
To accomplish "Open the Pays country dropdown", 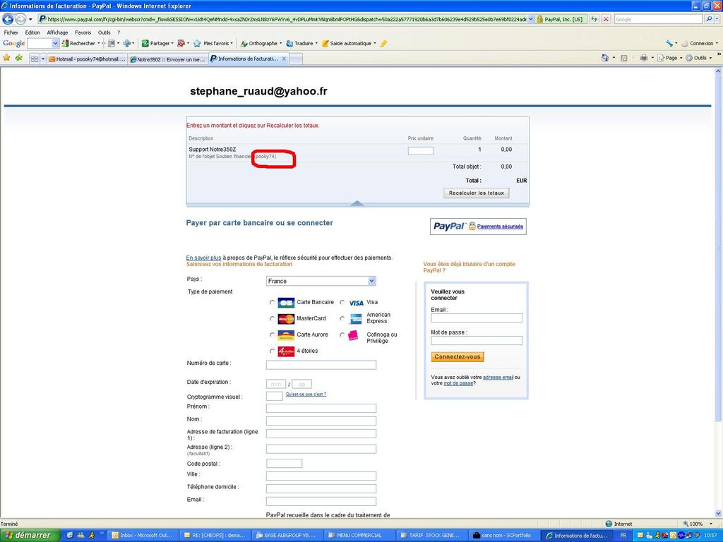I will coord(321,281).
